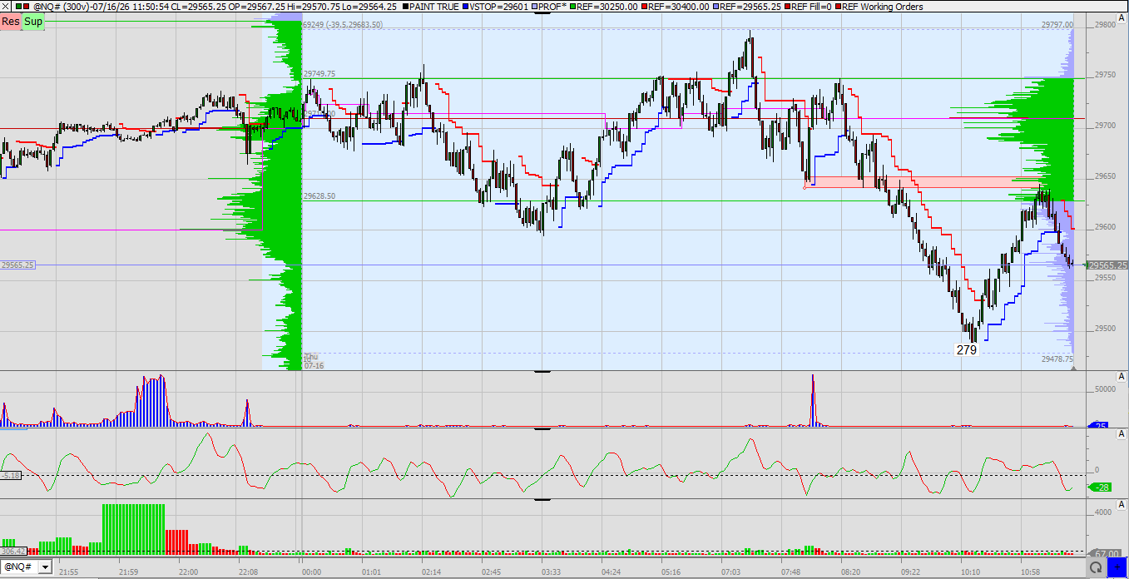
Task: Click the 10:58 time axis label
Action: [x=1031, y=572]
